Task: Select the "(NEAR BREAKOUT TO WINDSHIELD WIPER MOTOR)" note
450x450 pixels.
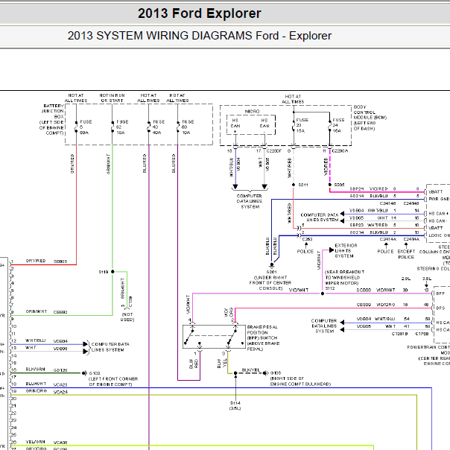Action: click(x=344, y=277)
